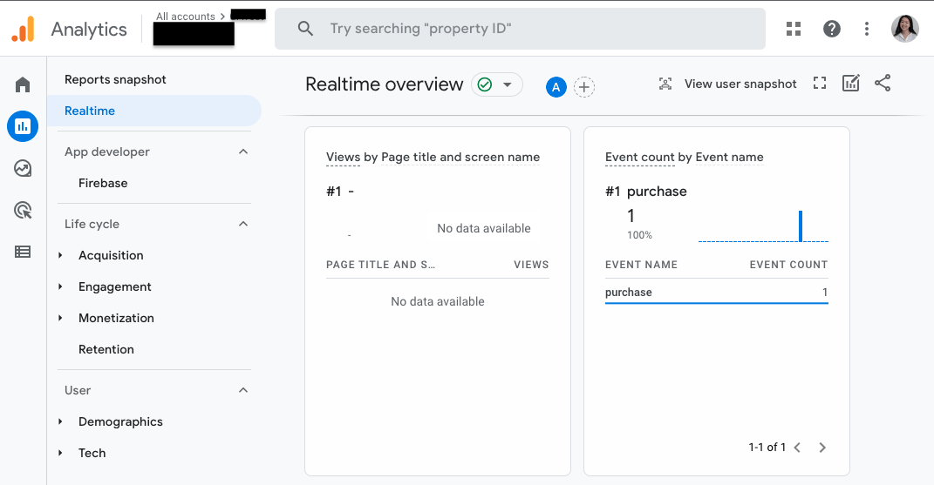Click the Google Analytics logo
This screenshot has height=485, width=934.
point(24,29)
